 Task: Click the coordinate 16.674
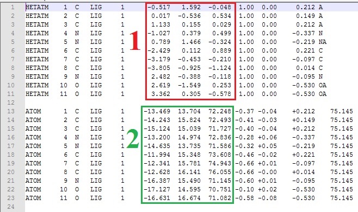tap(189, 198)
